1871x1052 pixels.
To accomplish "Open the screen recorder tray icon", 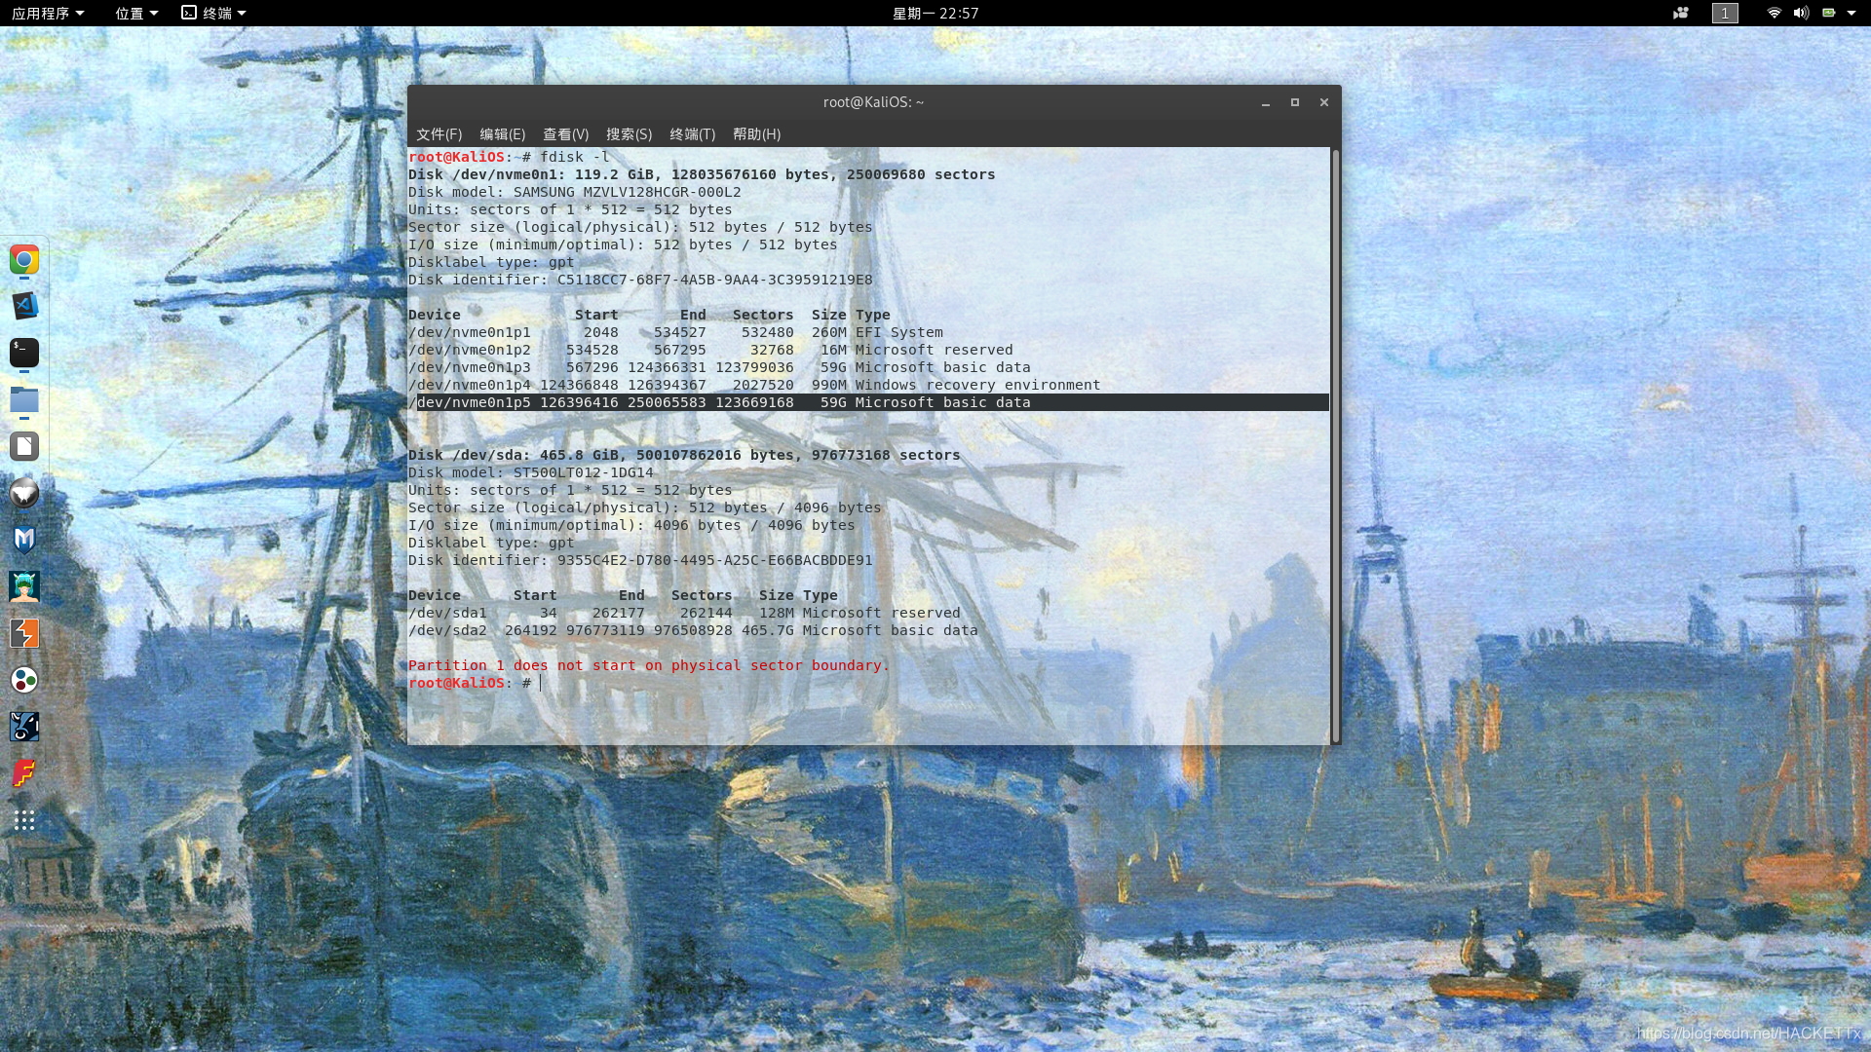I will [1681, 13].
